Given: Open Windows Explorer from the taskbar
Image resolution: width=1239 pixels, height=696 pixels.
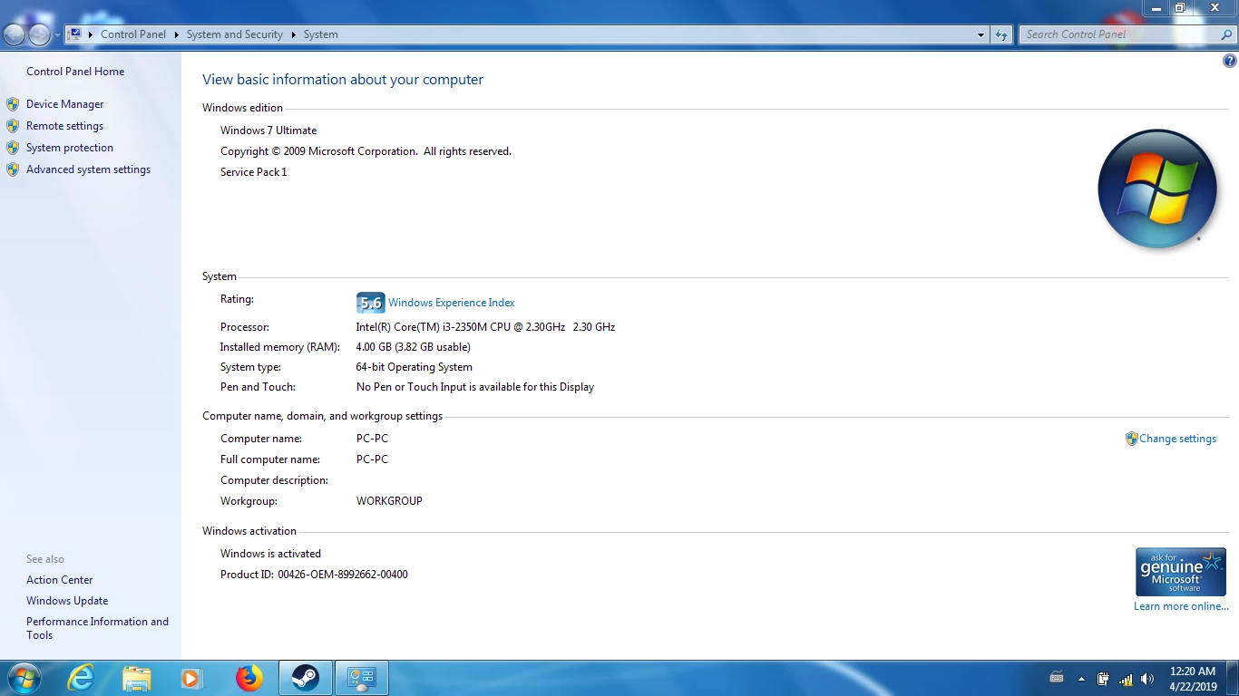Looking at the screenshot, I should tap(137, 678).
